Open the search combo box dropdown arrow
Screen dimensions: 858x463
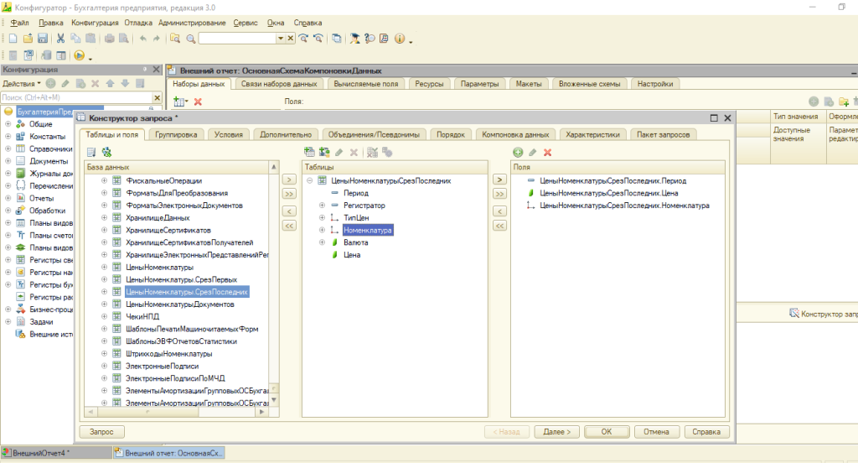point(281,39)
